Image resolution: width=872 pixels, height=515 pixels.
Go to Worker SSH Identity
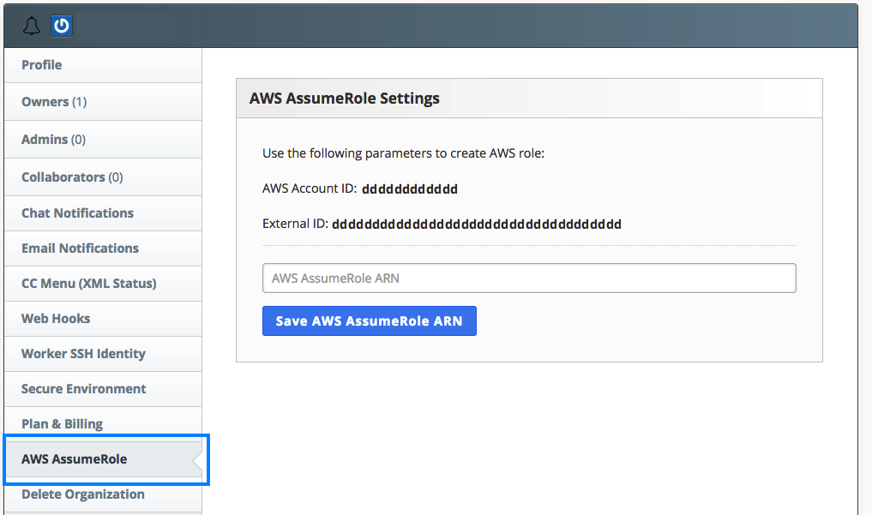click(x=103, y=354)
